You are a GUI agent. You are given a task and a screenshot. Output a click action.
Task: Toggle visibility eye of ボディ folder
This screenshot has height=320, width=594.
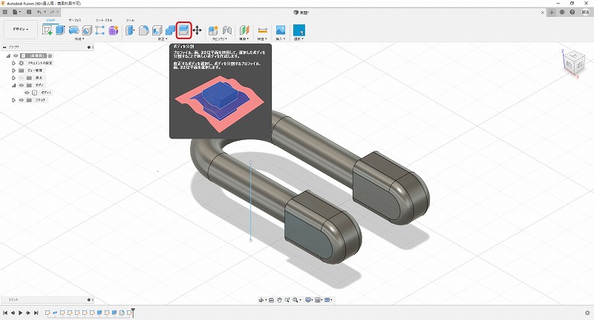click(21, 84)
